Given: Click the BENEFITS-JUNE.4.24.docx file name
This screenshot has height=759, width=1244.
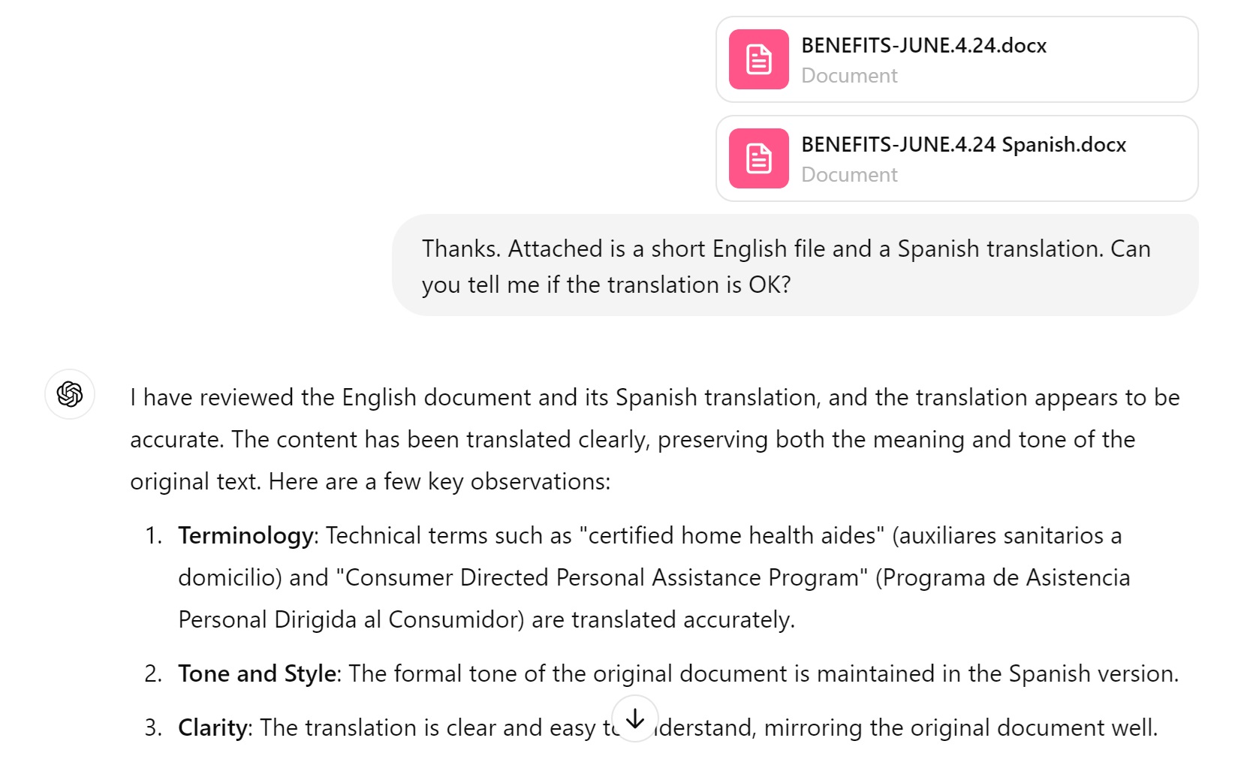Looking at the screenshot, I should coord(923,45).
